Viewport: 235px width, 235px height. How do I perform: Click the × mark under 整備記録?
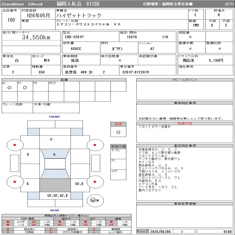click(219, 48)
